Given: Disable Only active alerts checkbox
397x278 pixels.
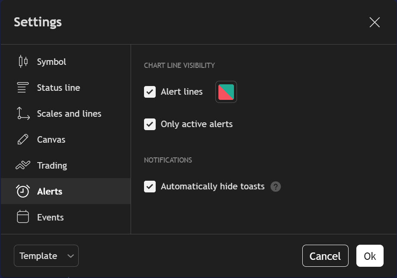Looking at the screenshot, I should (x=150, y=125).
